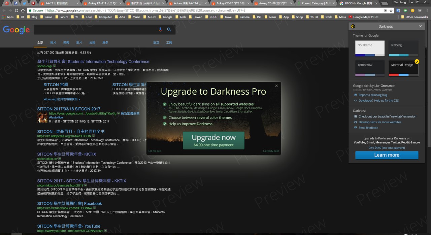Screen dimensions: 431x235
Task: Open Students' Information Technology Conference result
Action: 93,62
